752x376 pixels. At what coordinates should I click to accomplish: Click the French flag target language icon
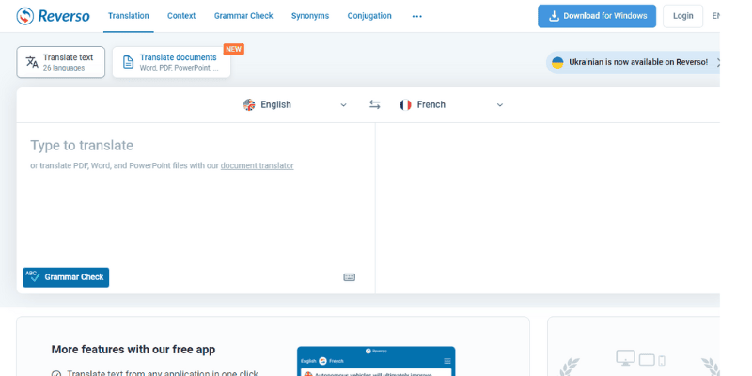click(x=405, y=105)
